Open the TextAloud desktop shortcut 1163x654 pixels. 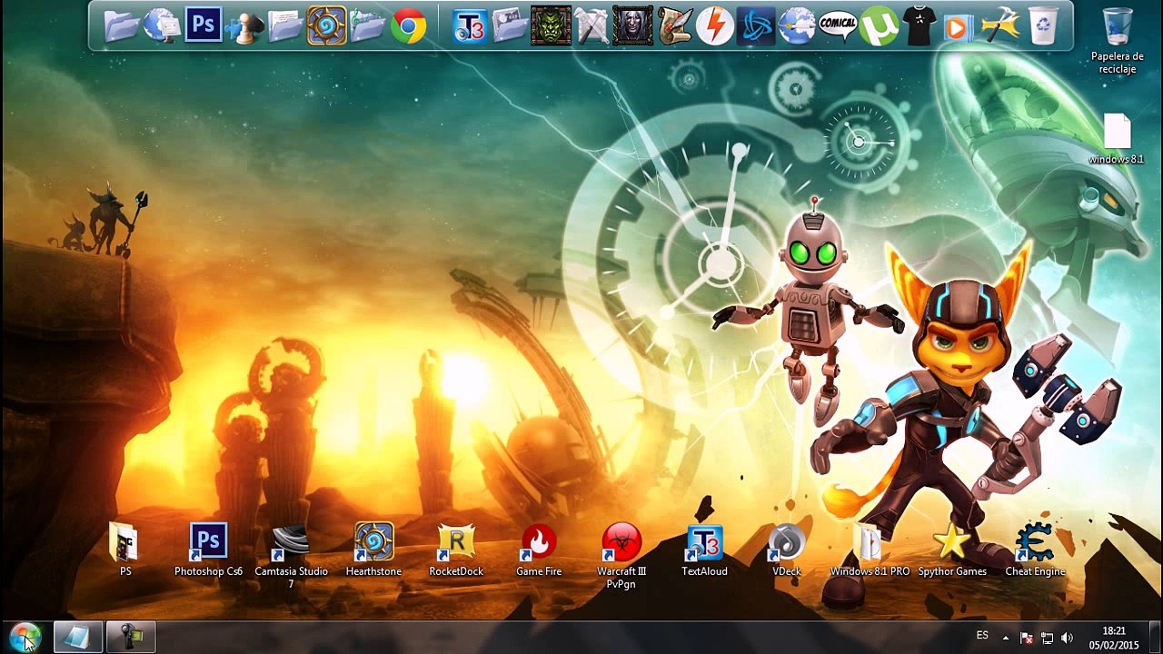pyautogui.click(x=704, y=550)
